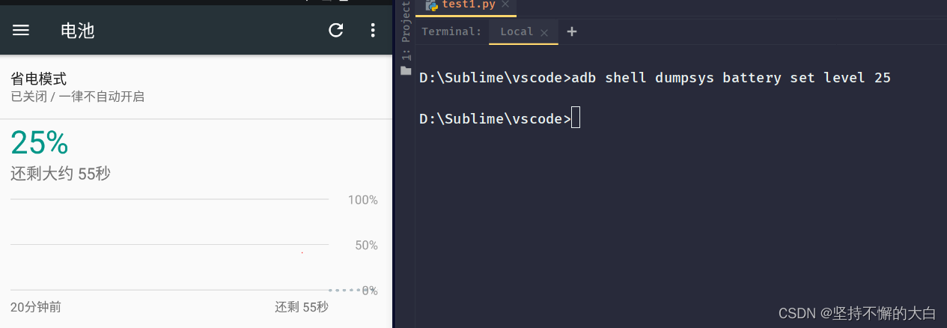Image resolution: width=947 pixels, height=328 pixels.
Task: Tap the 还剩大约 55秒 remaining time text
Action: 61,174
